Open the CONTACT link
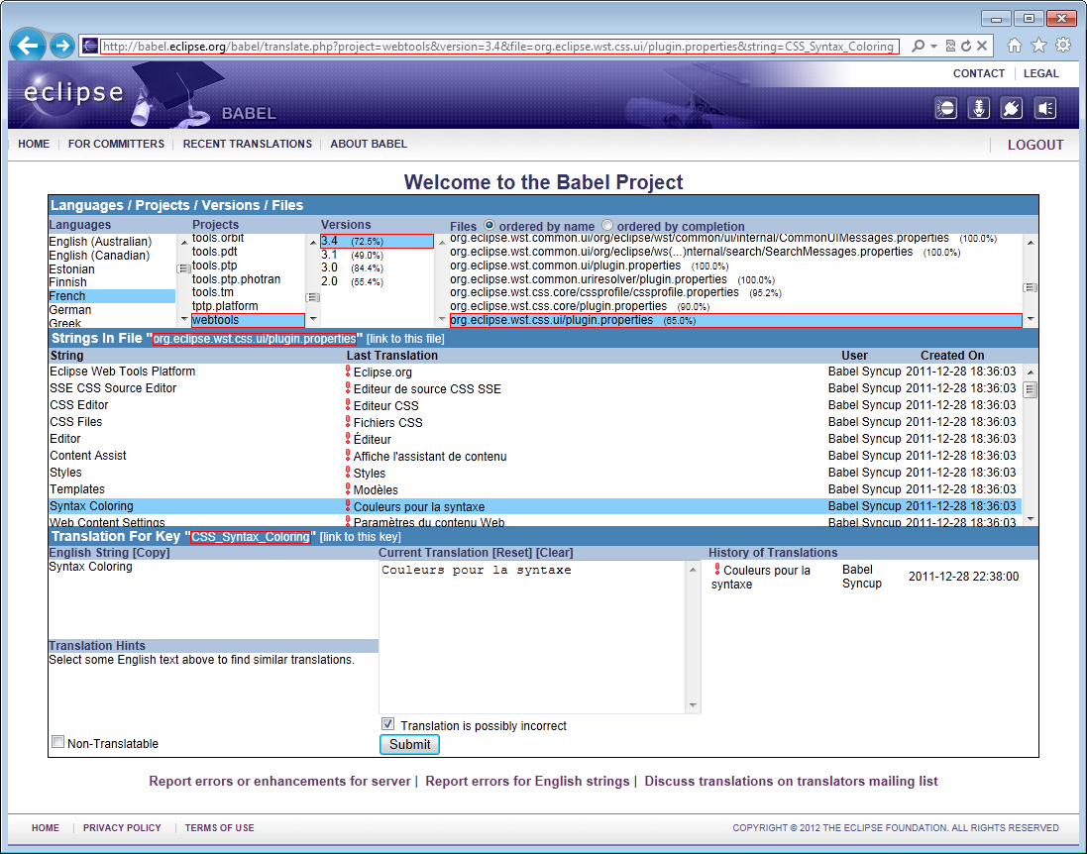This screenshot has width=1087, height=854. 979,73
